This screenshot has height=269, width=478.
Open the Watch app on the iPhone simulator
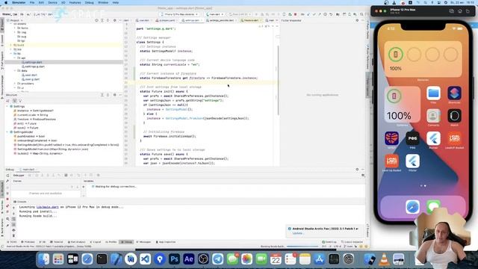coord(454,116)
